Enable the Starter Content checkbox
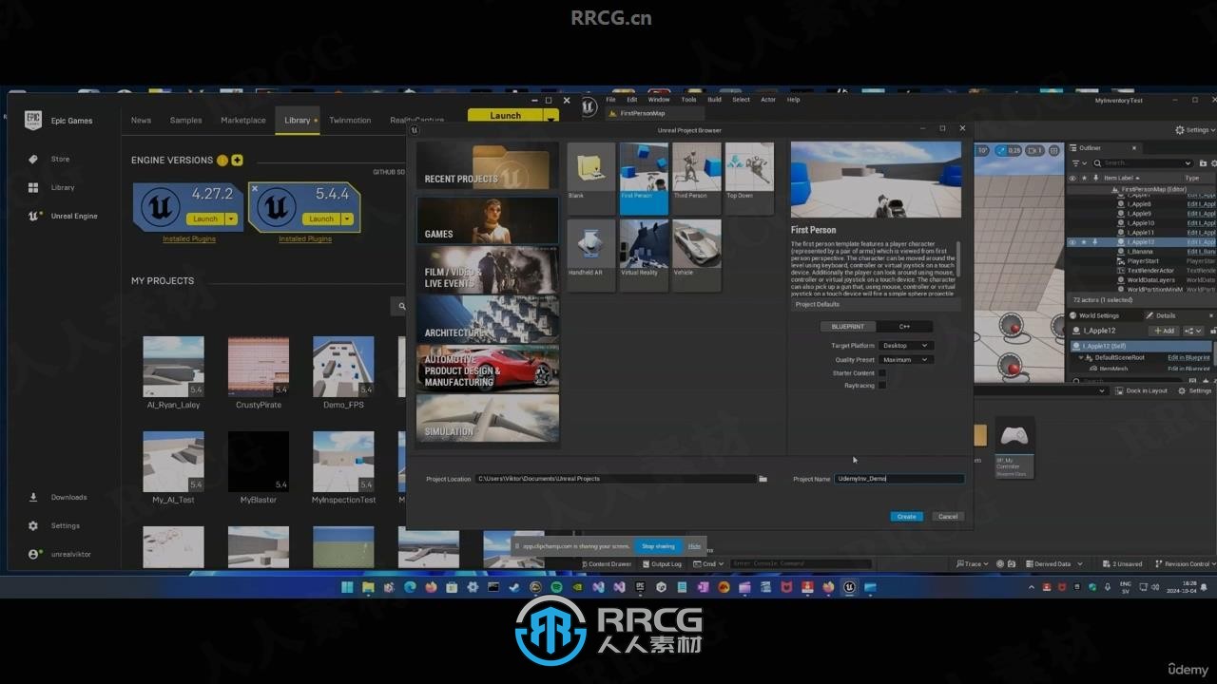This screenshot has width=1217, height=684. (x=882, y=373)
